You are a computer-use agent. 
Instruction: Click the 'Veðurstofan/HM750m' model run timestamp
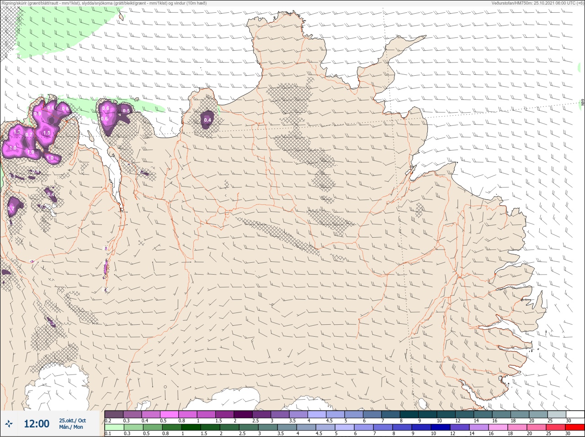pyautogui.click(x=537, y=3)
